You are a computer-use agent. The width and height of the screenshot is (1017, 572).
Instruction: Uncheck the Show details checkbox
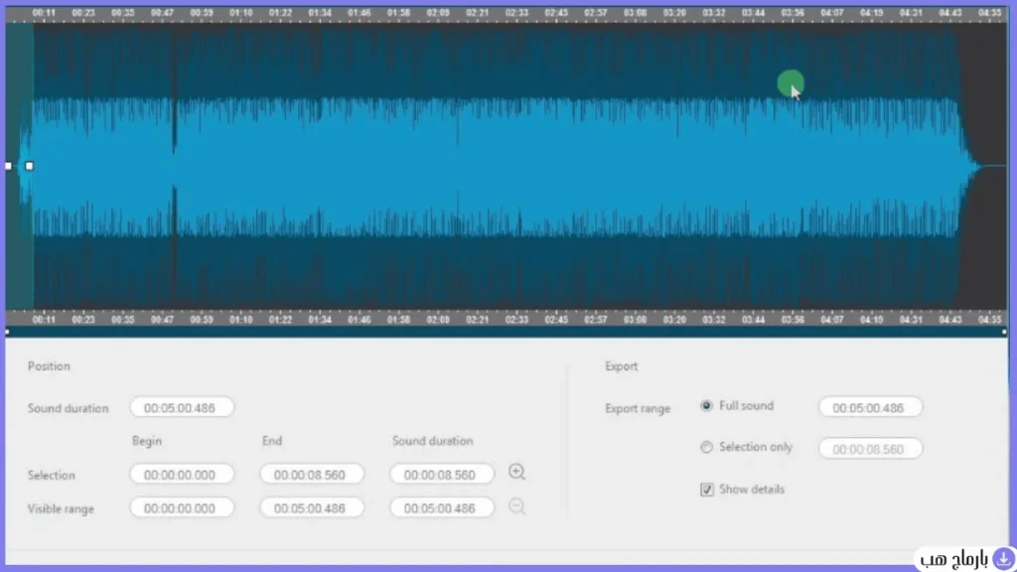click(707, 490)
